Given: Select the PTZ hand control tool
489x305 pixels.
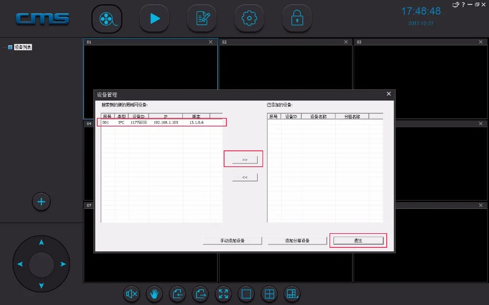Looking at the screenshot, I should tap(155, 294).
